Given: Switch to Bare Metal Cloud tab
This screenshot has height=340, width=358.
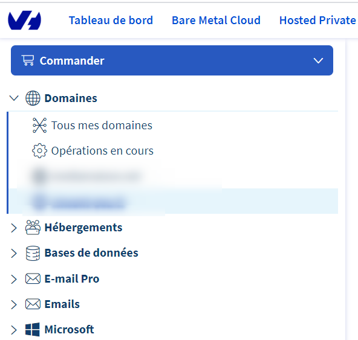Looking at the screenshot, I should click(216, 21).
